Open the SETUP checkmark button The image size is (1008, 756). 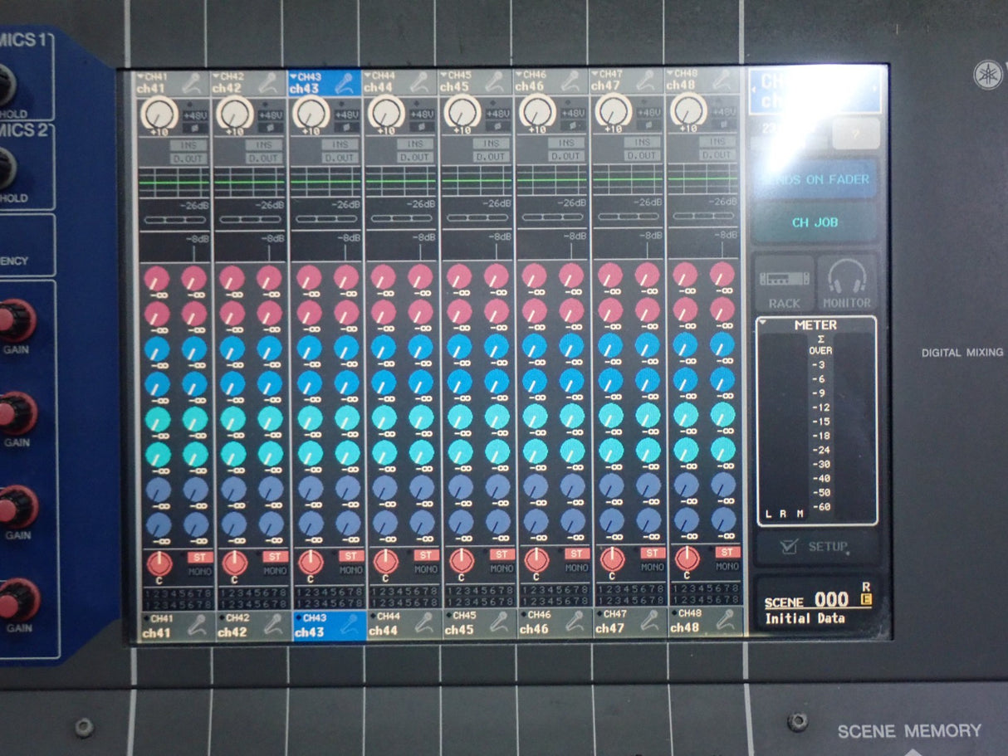[x=815, y=547]
